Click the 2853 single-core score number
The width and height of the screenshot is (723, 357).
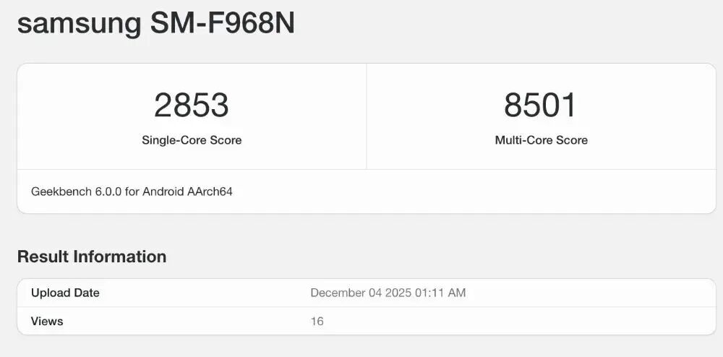192,106
